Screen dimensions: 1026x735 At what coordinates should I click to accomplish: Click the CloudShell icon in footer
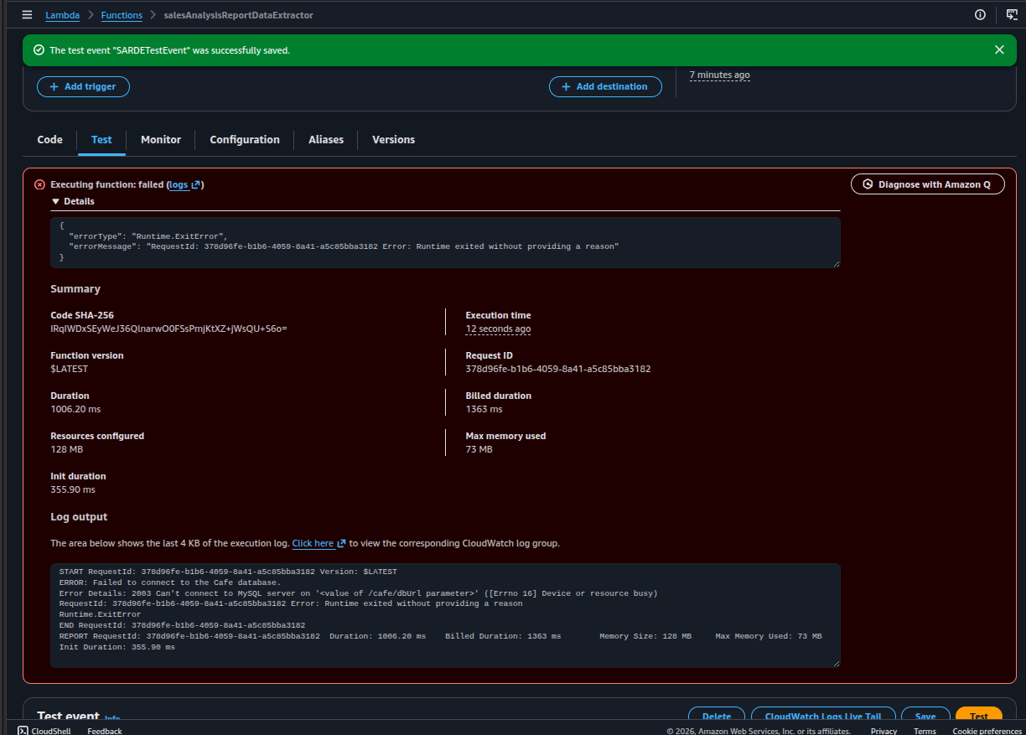coord(23,731)
